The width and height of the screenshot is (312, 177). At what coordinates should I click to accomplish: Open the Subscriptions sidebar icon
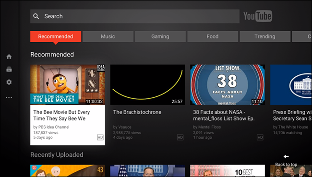coord(9,69)
